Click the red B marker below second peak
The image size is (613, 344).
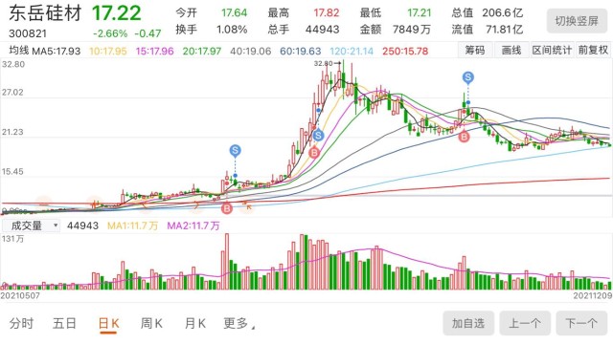click(x=464, y=137)
